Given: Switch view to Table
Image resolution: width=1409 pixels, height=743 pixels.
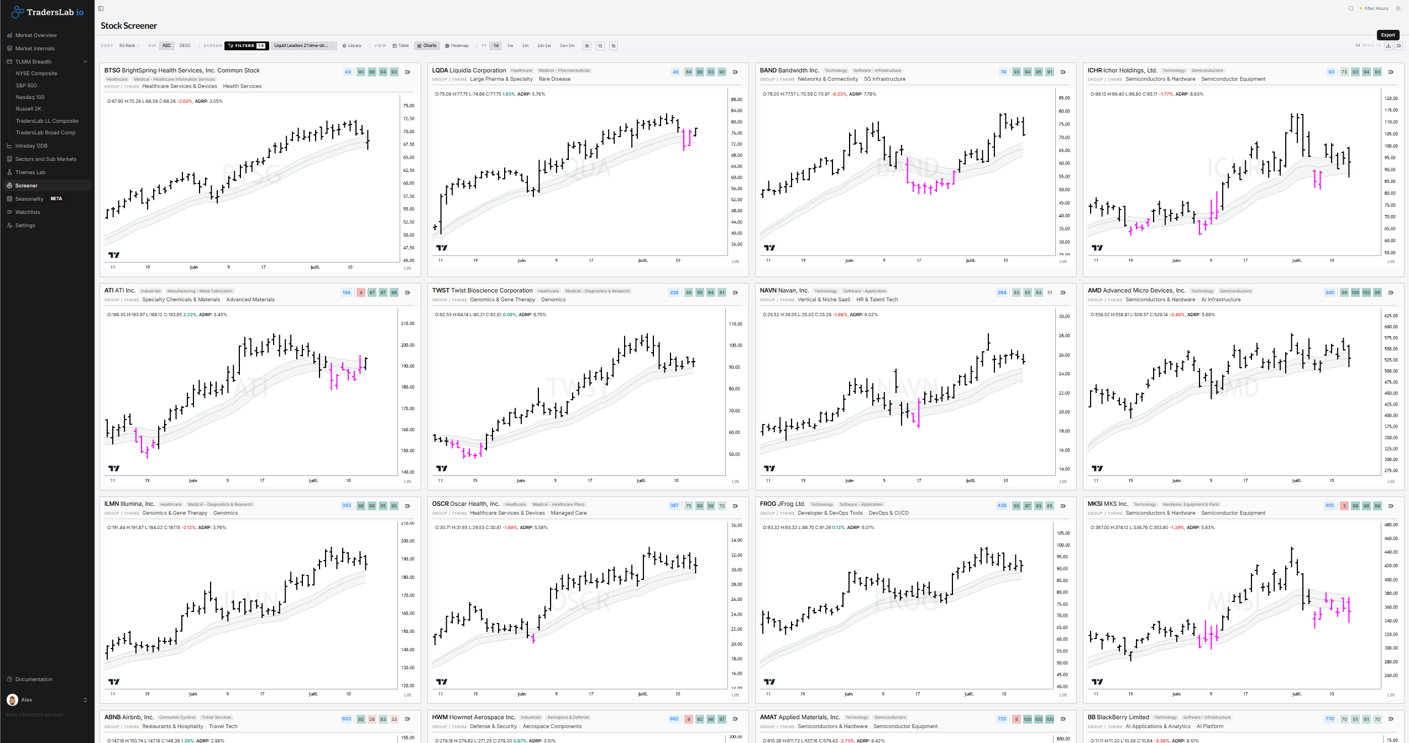Looking at the screenshot, I should point(401,46).
